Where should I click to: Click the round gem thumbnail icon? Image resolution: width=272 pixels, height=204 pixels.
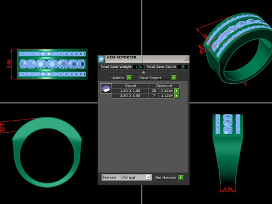coord(106,88)
